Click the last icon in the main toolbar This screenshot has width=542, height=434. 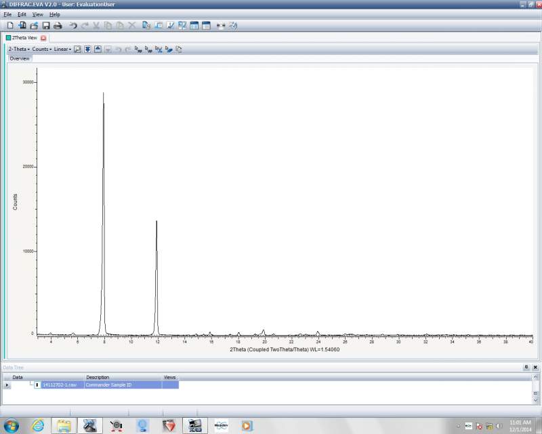233,25
